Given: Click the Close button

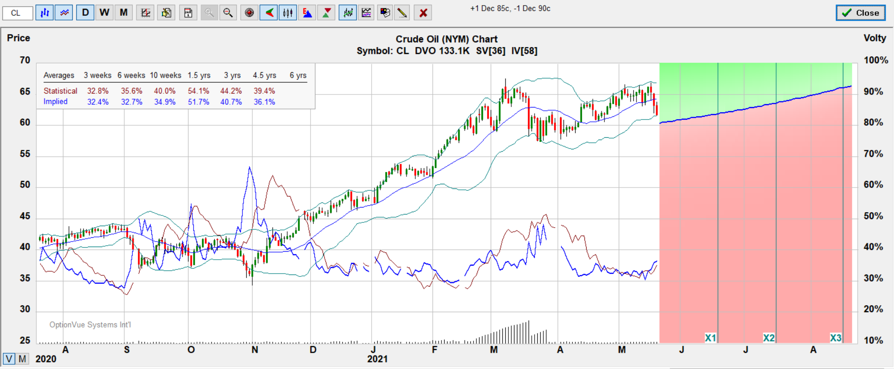Looking at the screenshot, I should pos(860,13).
